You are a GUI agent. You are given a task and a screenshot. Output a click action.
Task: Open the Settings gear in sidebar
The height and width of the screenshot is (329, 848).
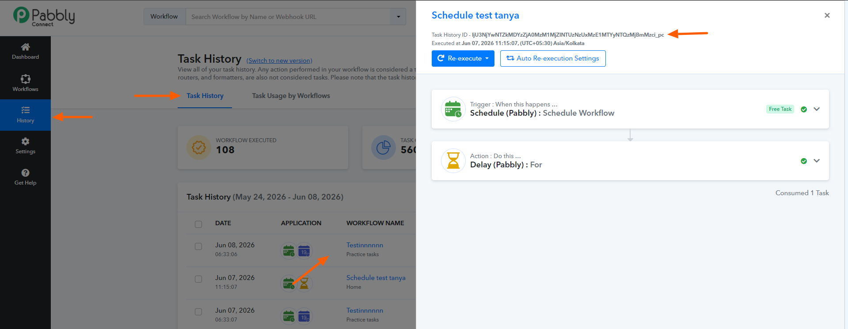pos(25,141)
